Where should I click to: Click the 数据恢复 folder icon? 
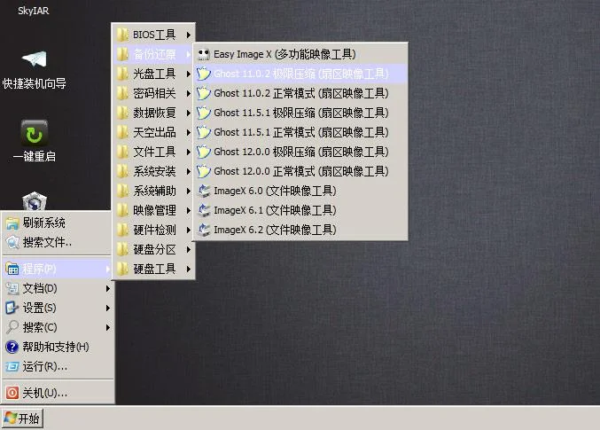(x=122, y=113)
